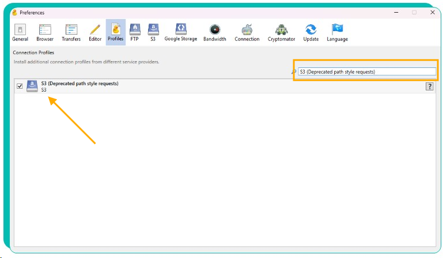Open the Update preferences section
Viewport: 443px width, 258px height.
pos(311,32)
